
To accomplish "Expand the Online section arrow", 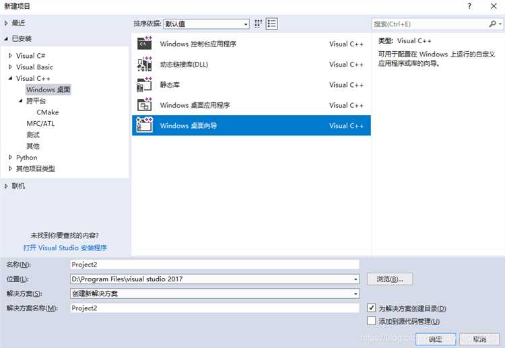I will [x=6, y=186].
